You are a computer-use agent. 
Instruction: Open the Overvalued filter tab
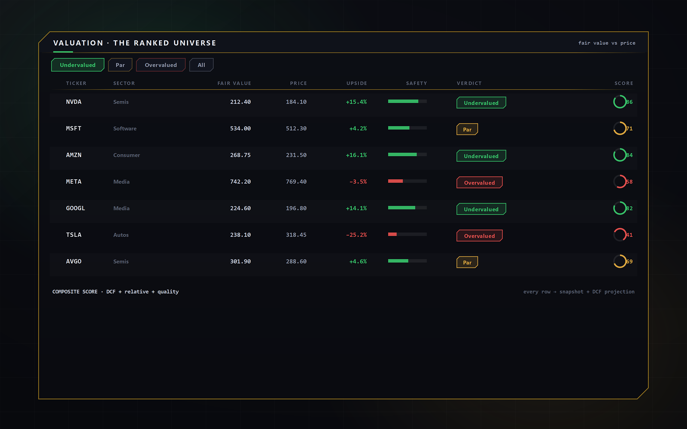point(161,65)
